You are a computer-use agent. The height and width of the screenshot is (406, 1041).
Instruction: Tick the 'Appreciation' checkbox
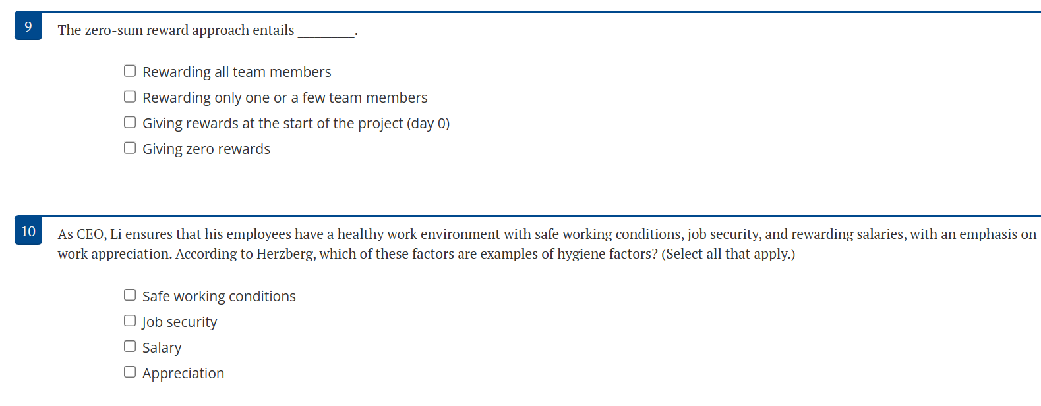pos(129,371)
